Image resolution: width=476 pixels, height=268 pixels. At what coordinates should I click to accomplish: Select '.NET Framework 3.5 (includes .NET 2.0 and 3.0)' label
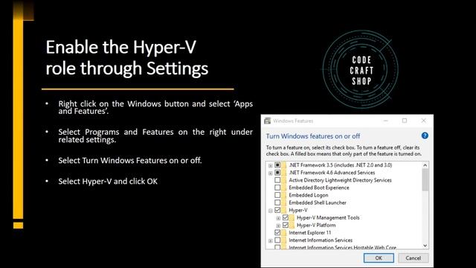(x=341, y=165)
